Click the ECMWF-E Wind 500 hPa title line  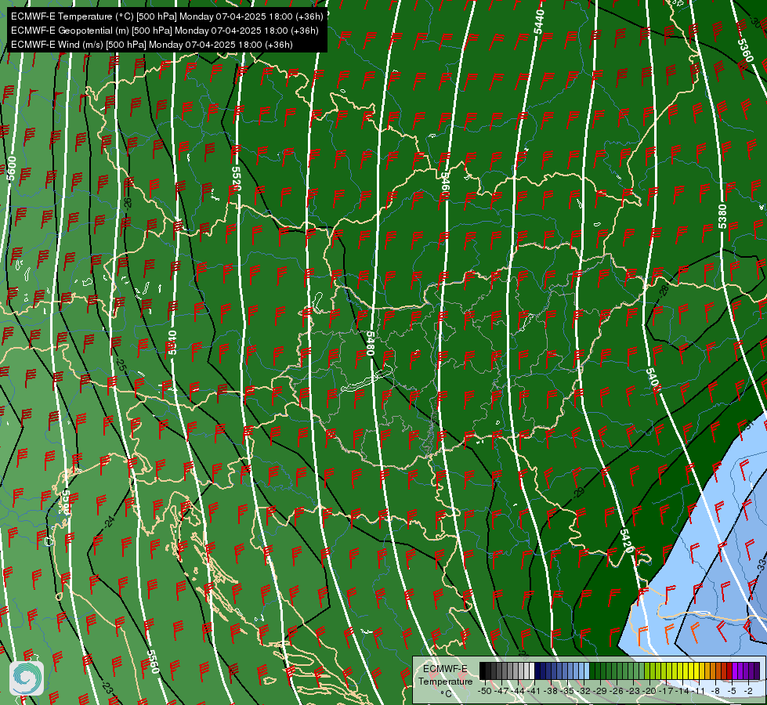(x=152, y=45)
